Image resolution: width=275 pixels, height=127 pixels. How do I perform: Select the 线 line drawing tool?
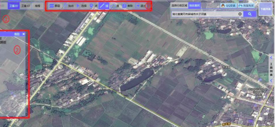click(x=104, y=6)
